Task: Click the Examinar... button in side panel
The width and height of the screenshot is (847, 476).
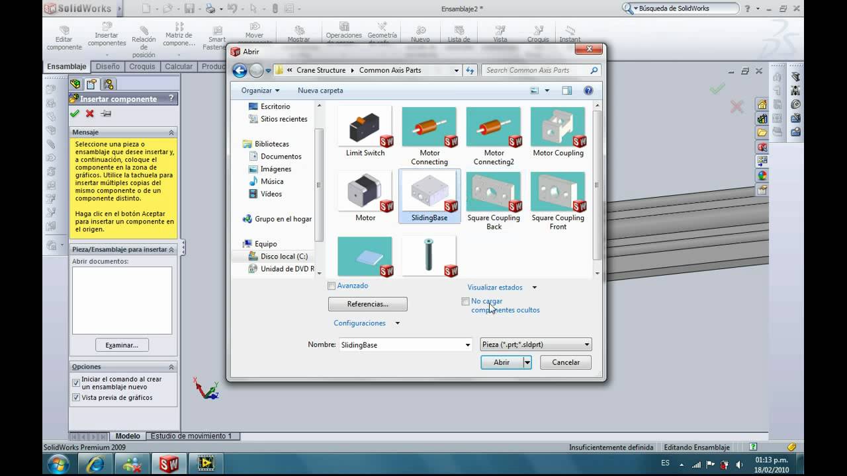Action: (122, 345)
